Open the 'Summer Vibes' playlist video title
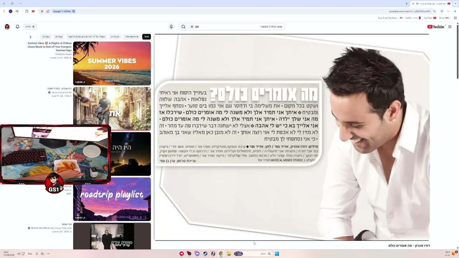 click(x=50, y=47)
